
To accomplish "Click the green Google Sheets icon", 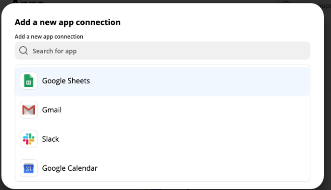I will pyautogui.click(x=28, y=81).
